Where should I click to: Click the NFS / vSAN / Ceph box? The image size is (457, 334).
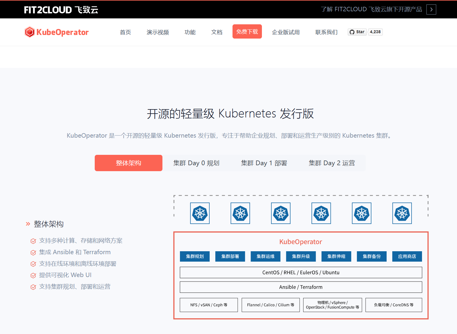click(209, 305)
